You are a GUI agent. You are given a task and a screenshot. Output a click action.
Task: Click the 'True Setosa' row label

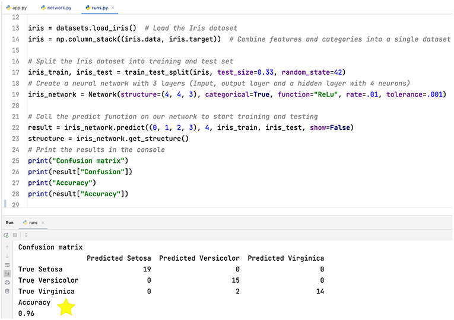point(40,270)
